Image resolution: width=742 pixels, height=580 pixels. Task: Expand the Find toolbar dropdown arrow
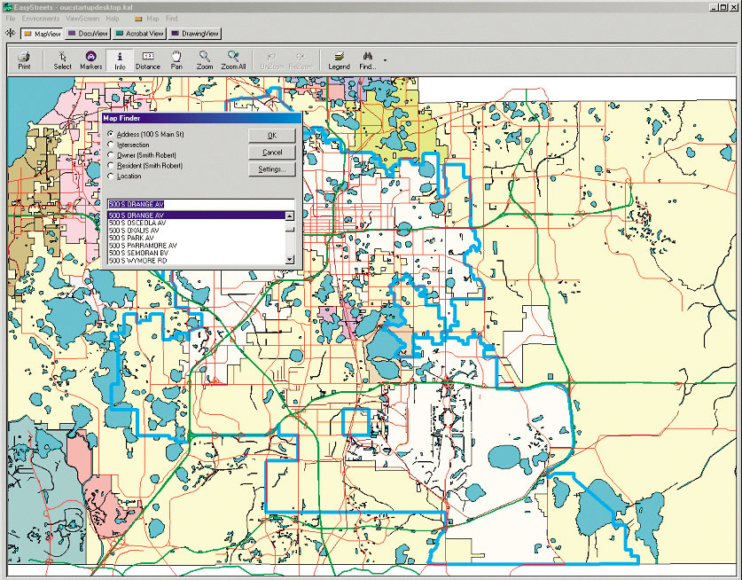pyautogui.click(x=385, y=62)
